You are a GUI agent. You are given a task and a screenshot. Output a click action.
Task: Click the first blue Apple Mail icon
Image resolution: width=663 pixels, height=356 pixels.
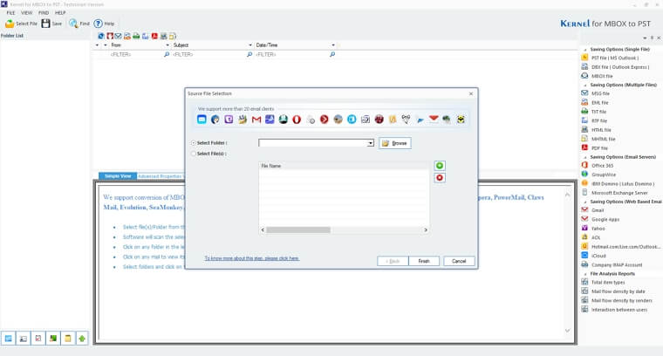tap(202, 120)
